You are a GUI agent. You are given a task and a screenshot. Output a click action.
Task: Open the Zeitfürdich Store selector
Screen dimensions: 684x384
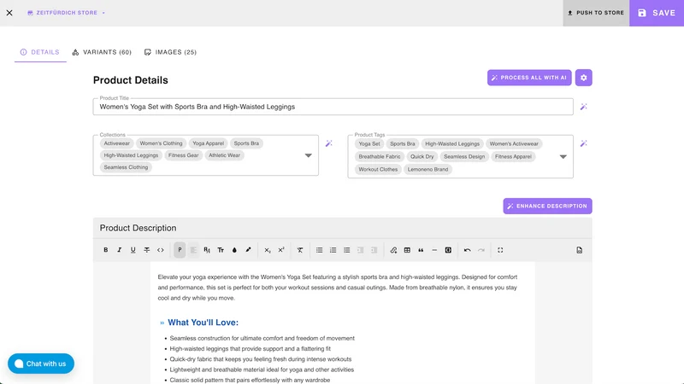click(x=67, y=13)
